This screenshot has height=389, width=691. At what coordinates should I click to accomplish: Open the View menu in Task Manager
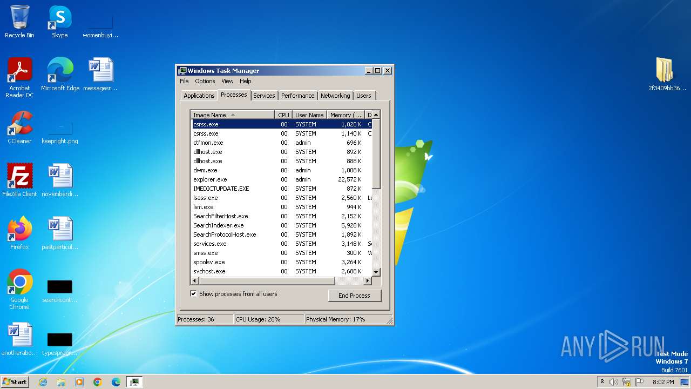227,81
